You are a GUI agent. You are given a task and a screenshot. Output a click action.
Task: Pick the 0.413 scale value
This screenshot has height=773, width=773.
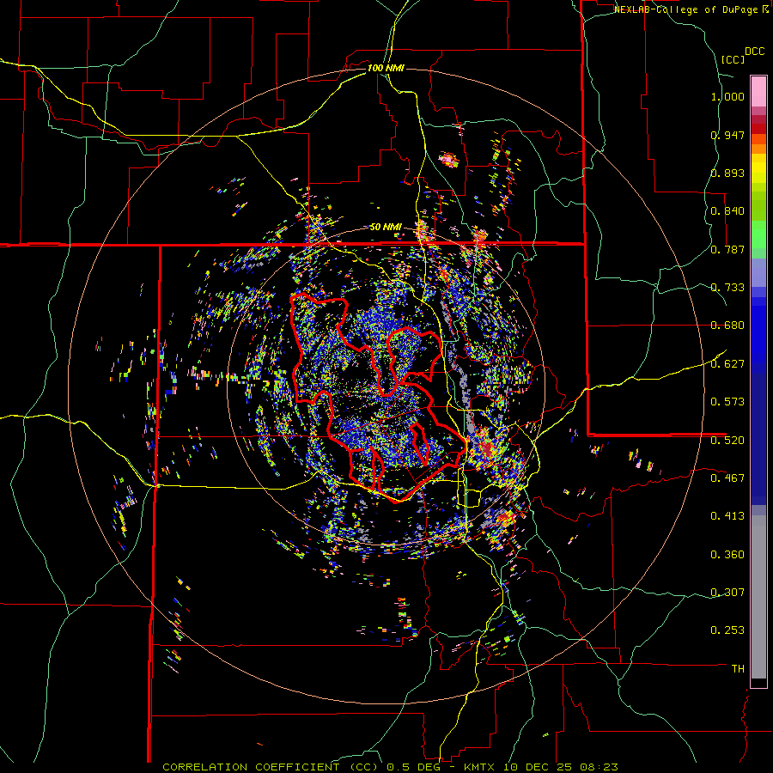(727, 516)
